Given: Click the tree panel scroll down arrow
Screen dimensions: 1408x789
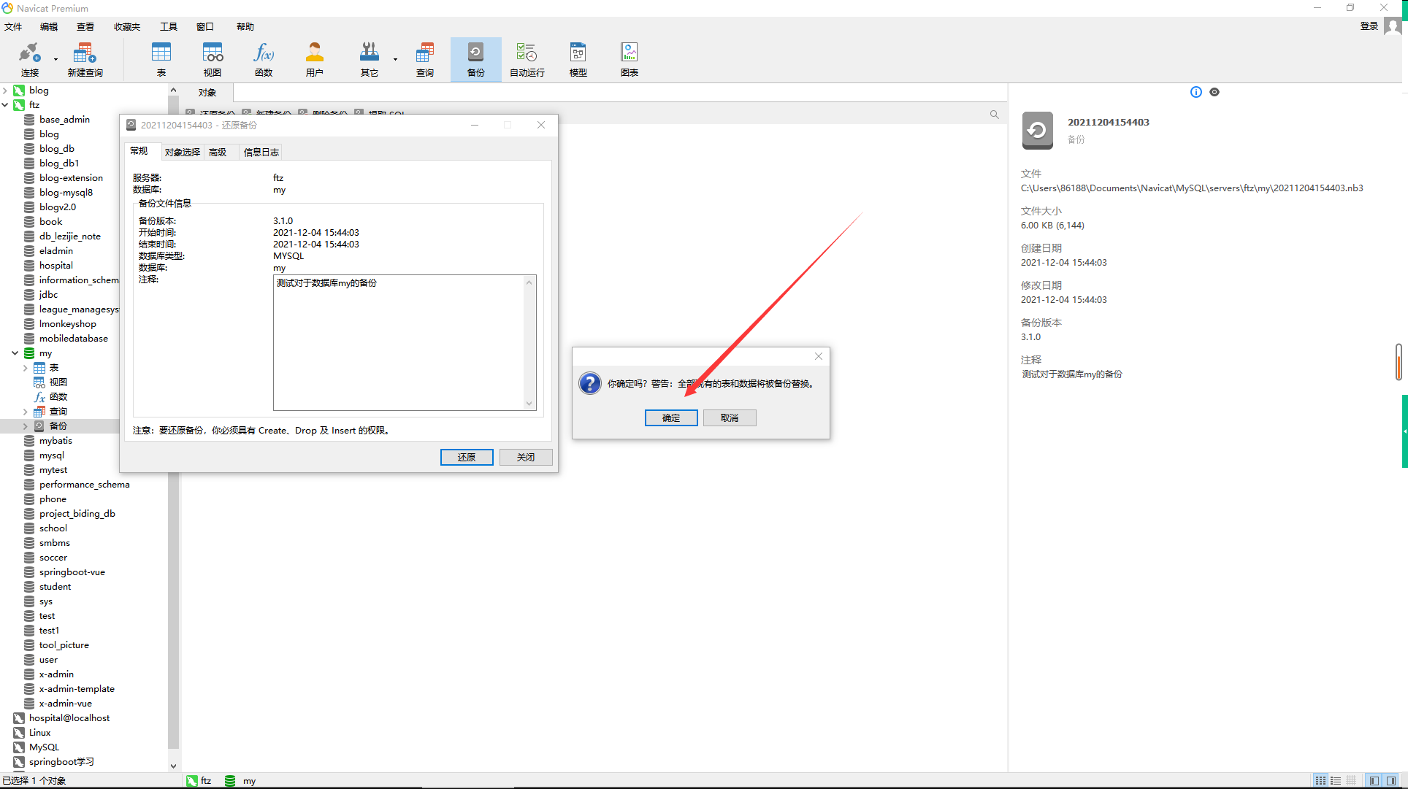Looking at the screenshot, I should coord(173,766).
